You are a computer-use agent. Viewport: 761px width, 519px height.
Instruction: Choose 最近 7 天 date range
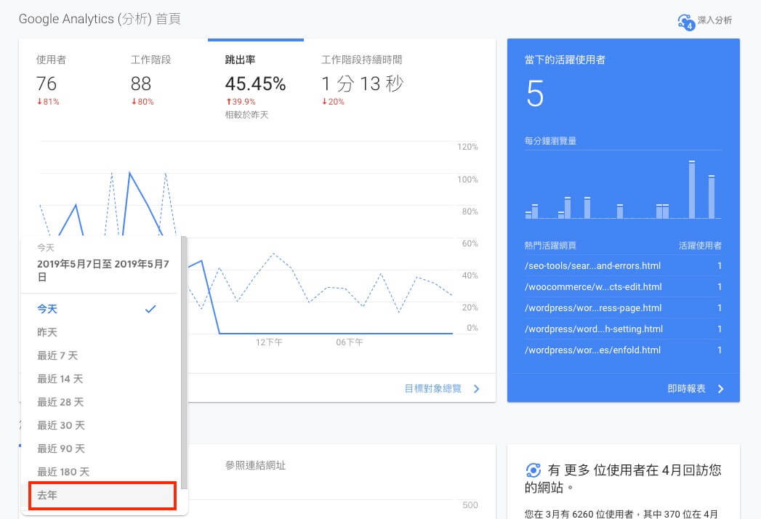(57, 355)
